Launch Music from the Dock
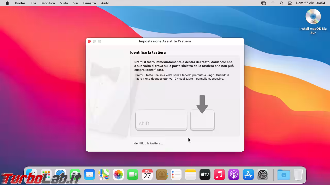330x185 pixels. 219,175
